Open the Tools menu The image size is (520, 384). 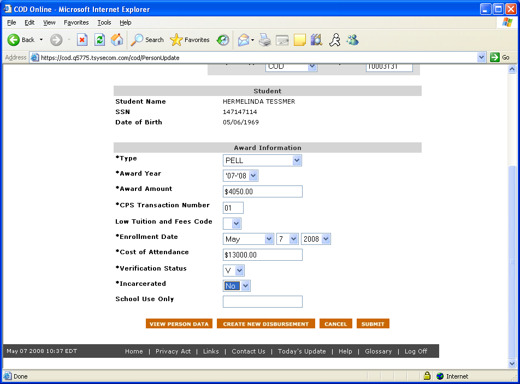(104, 22)
